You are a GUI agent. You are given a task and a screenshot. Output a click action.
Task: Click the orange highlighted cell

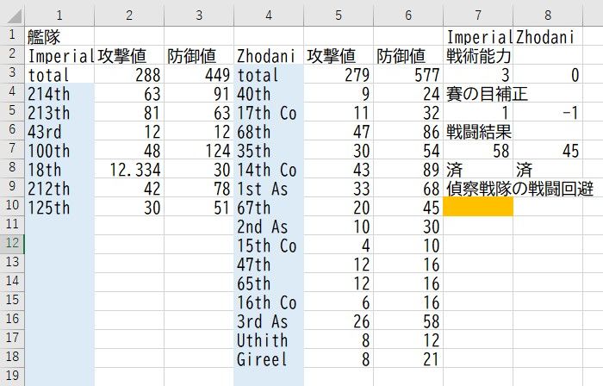point(478,207)
